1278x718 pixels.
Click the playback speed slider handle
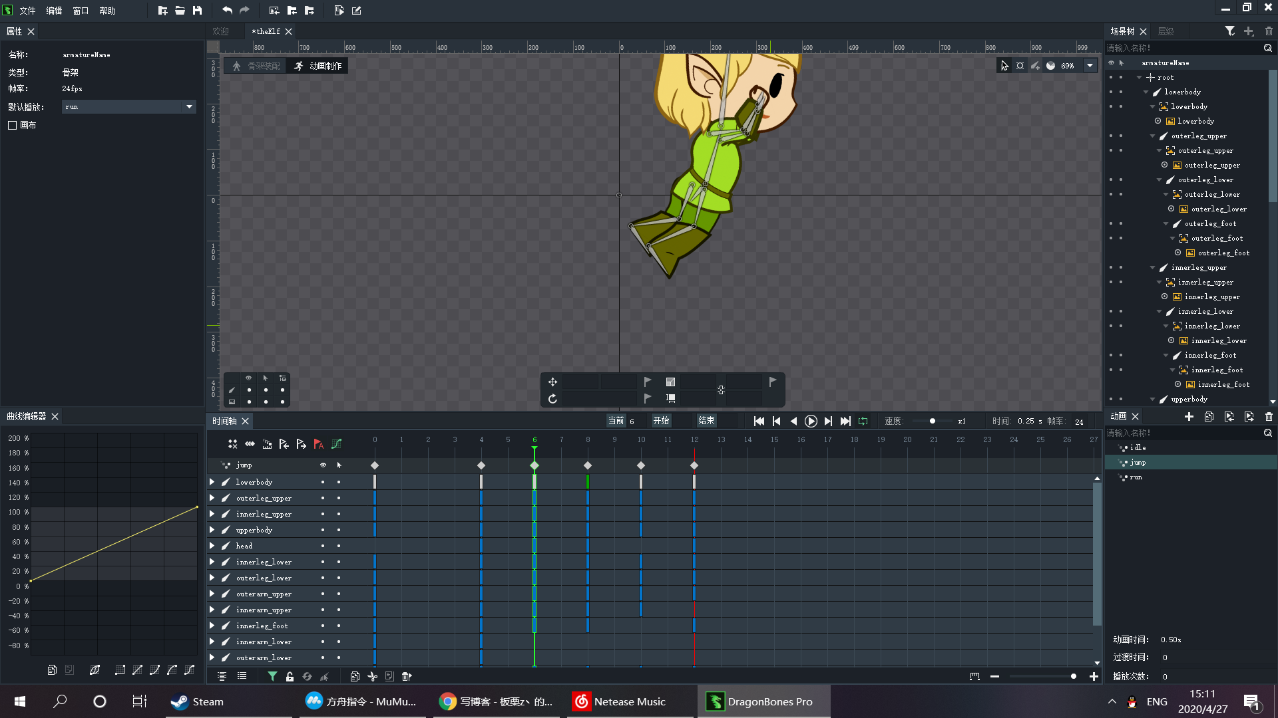pos(932,421)
